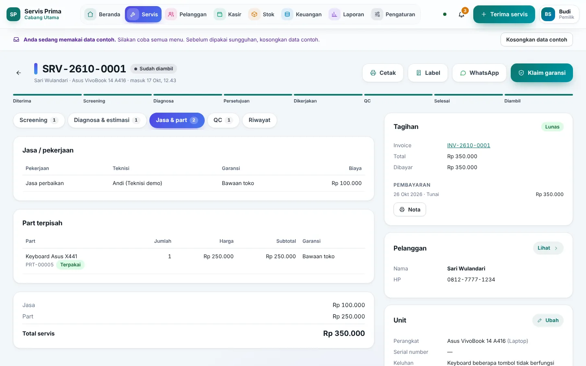
Task: Open the Stok box icon
Action: (x=254, y=14)
